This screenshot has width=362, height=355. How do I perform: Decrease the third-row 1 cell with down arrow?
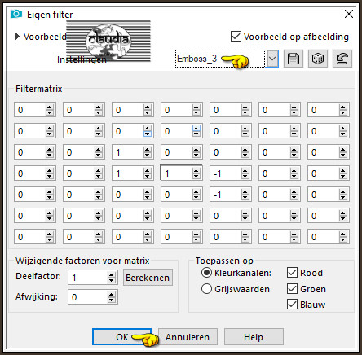[148, 155]
